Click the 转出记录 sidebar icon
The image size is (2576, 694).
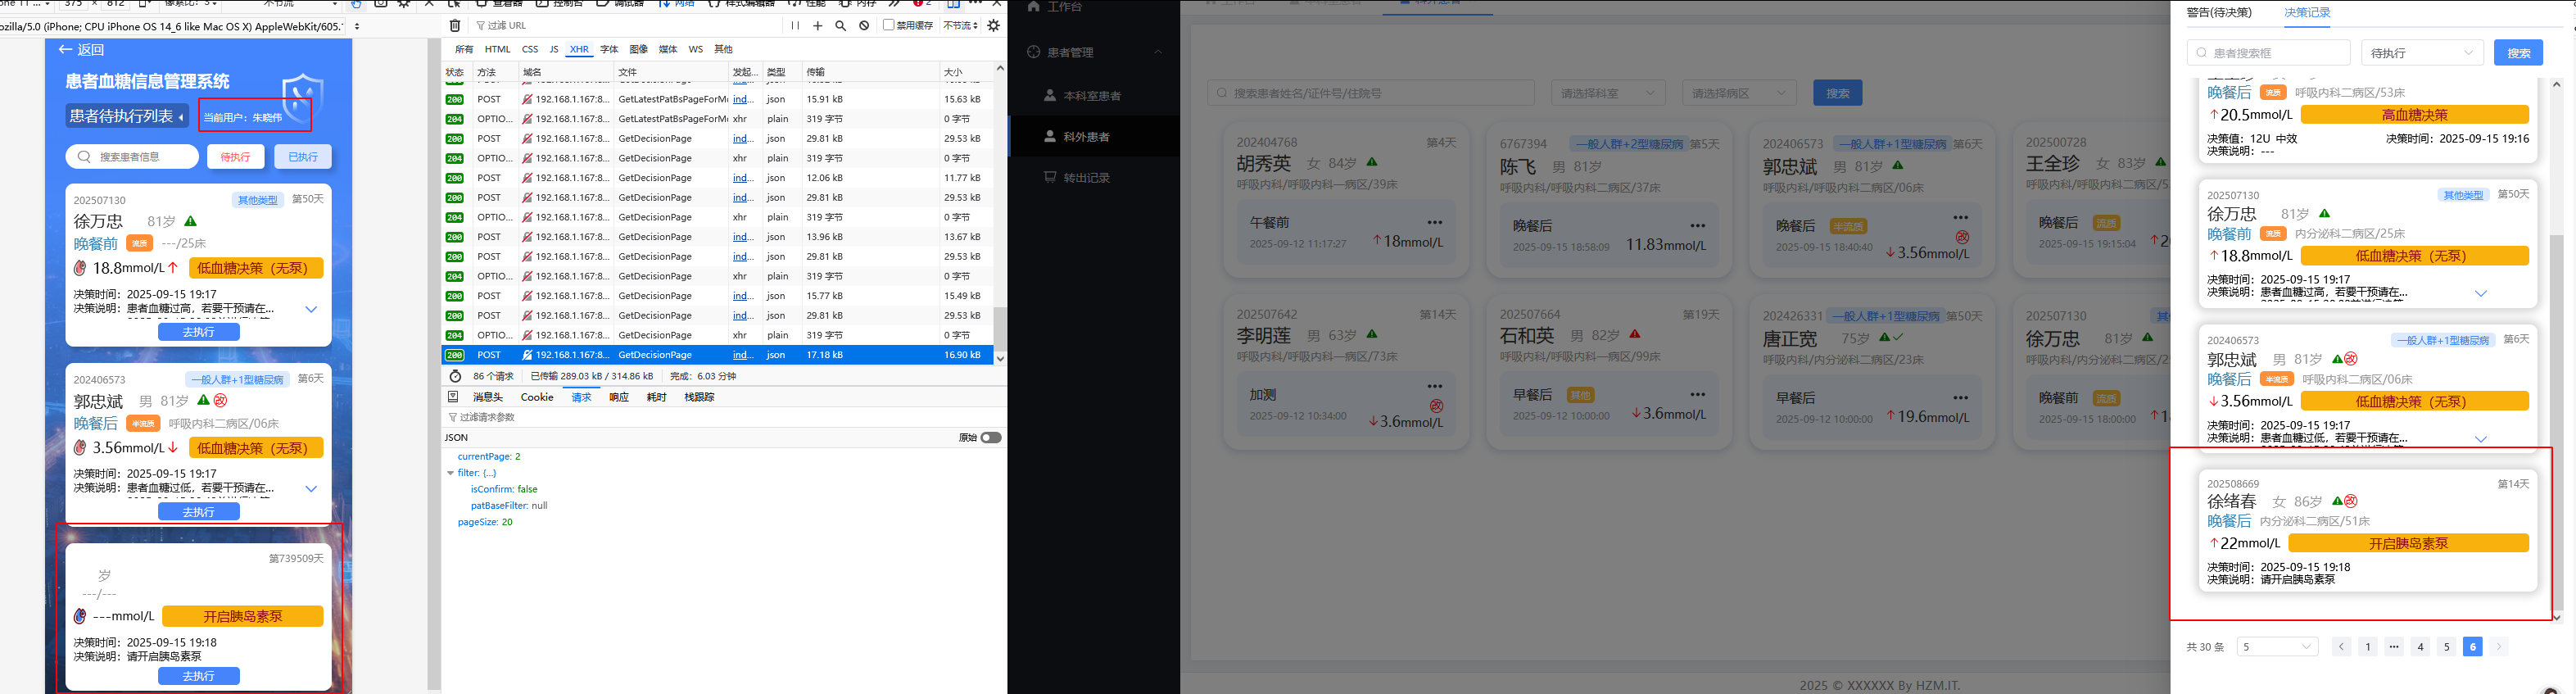1050,177
